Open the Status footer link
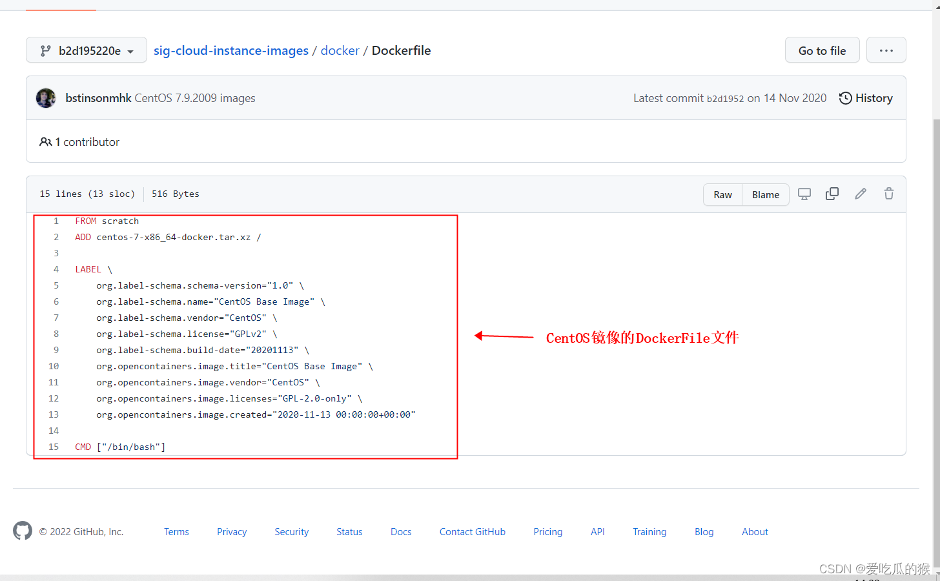940x581 pixels. [x=349, y=532]
